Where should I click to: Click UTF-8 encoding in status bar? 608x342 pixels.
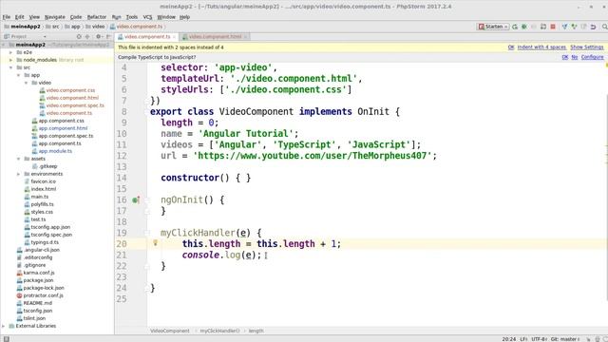coord(539,339)
